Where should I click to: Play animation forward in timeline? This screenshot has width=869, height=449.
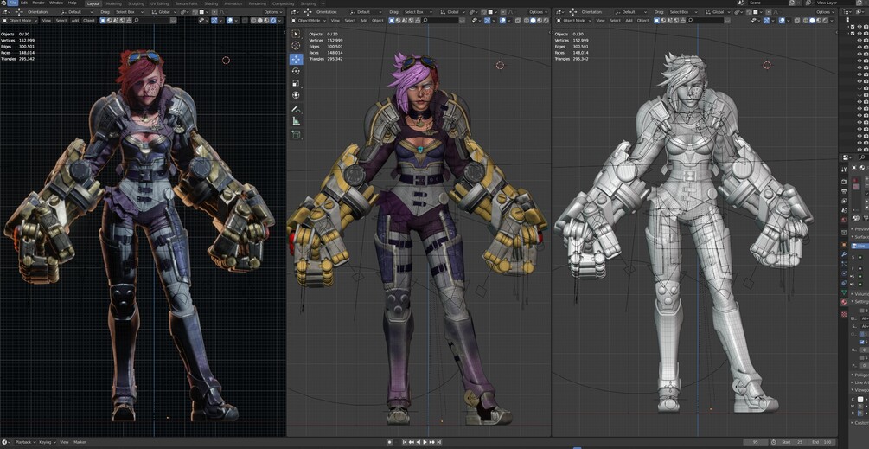pos(425,442)
